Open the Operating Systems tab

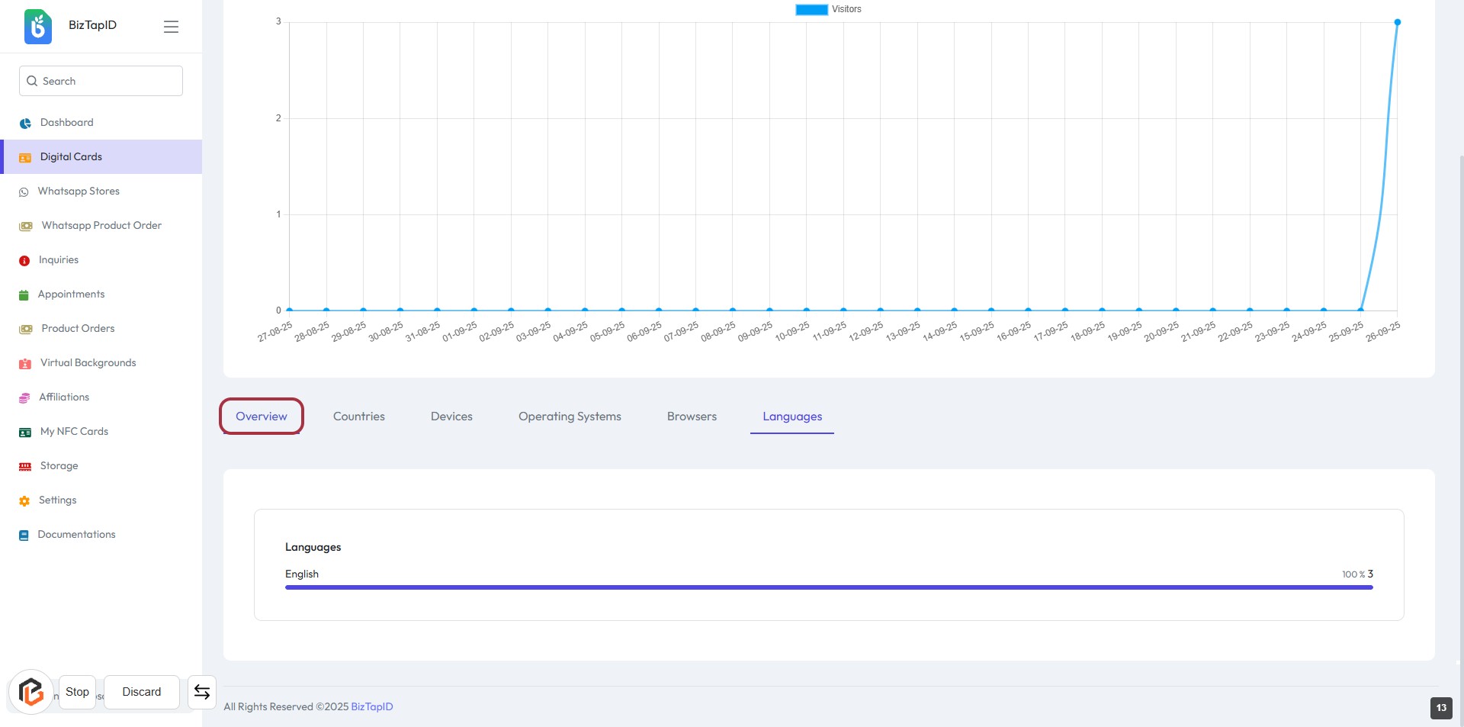[x=570, y=417]
